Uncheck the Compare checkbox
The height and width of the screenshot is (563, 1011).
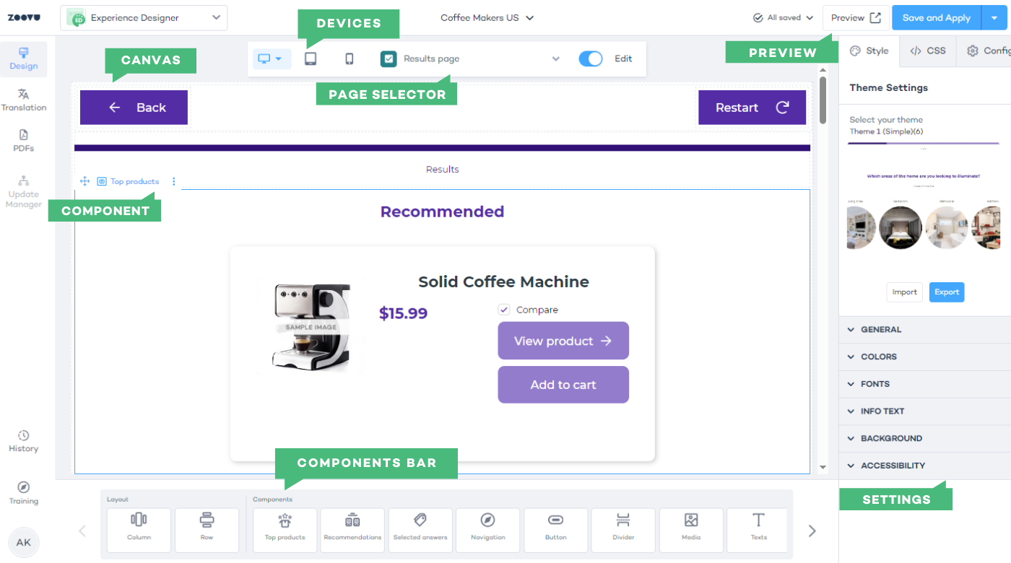click(x=504, y=310)
